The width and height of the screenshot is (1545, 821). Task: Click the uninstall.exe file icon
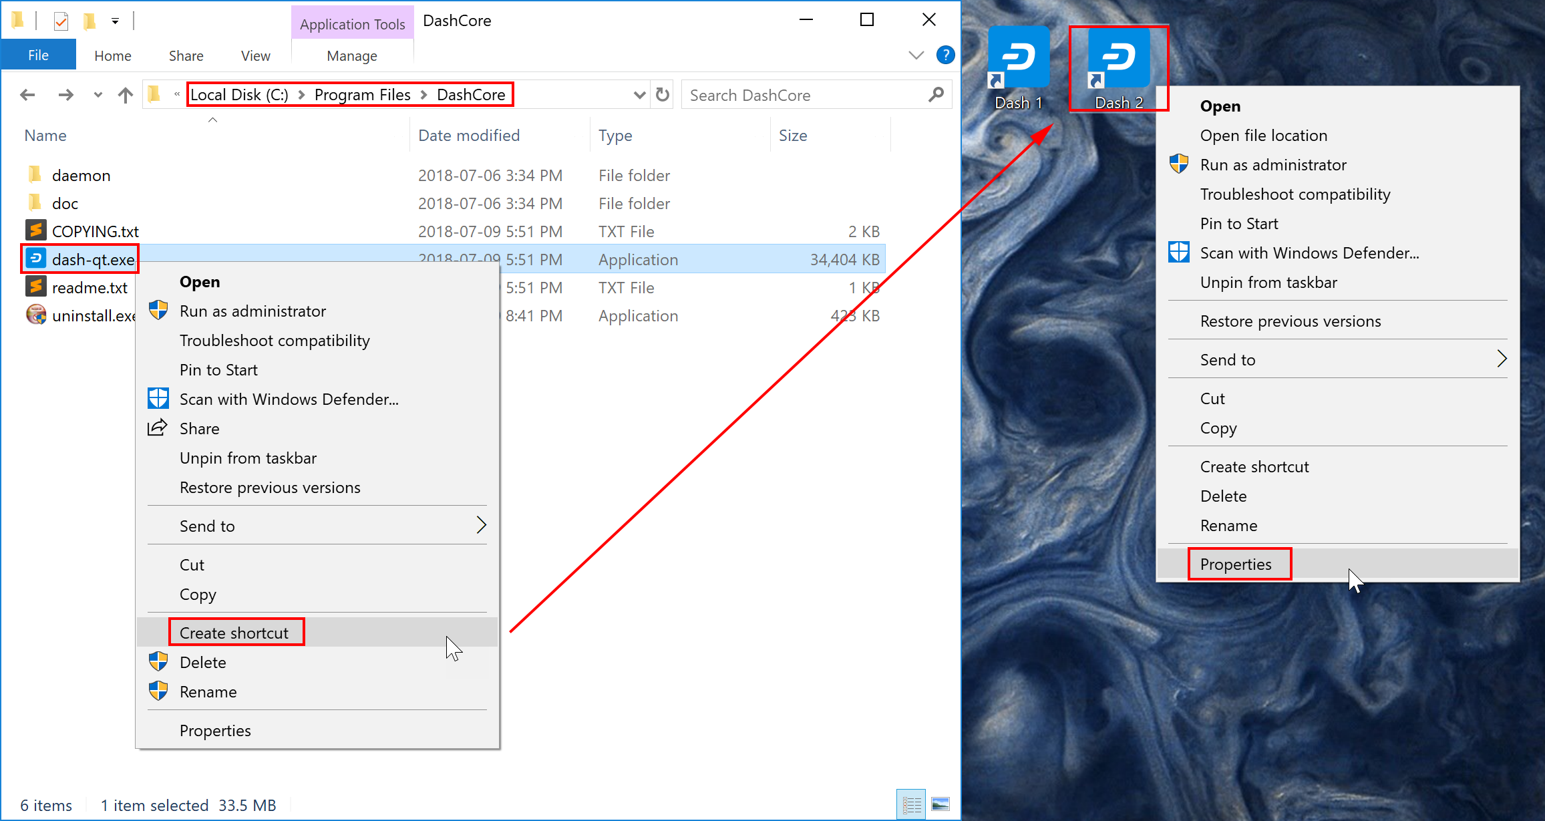click(36, 315)
